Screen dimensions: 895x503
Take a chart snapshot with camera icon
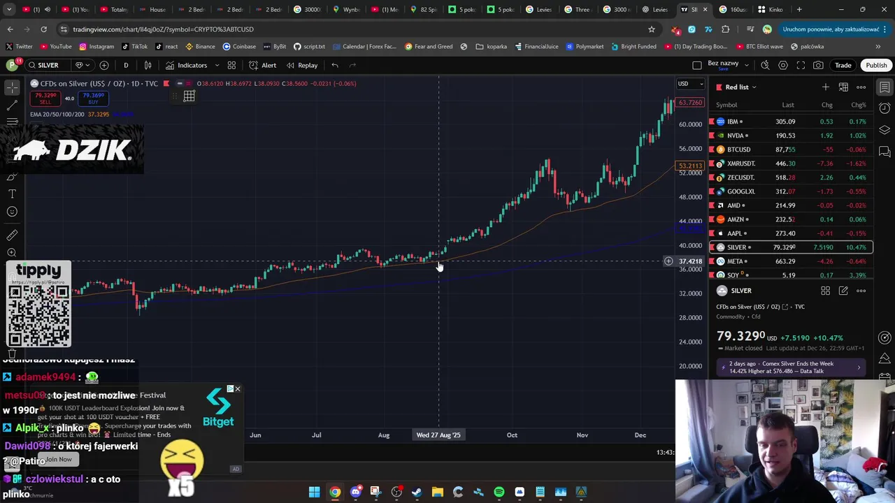click(x=818, y=65)
